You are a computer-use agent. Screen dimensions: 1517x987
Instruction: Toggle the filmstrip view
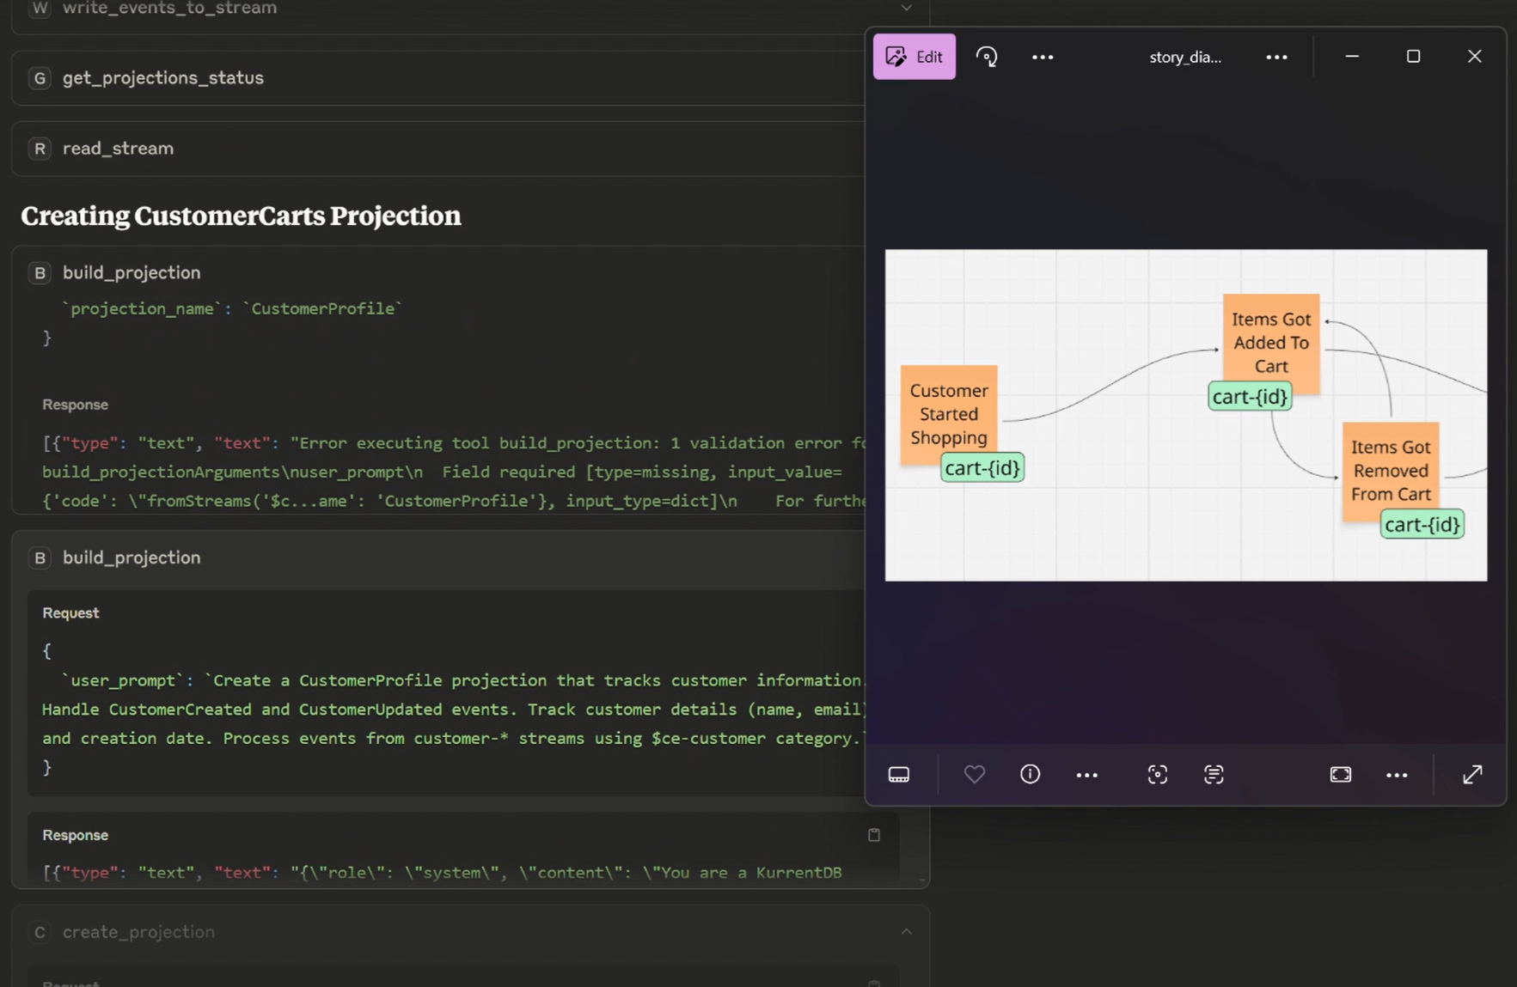tap(898, 774)
